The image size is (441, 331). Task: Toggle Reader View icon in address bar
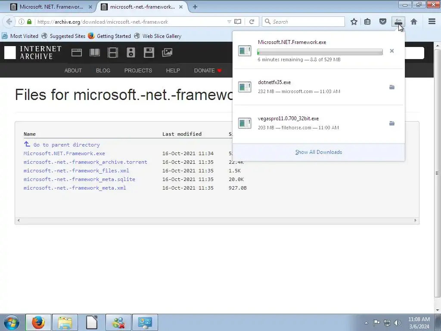coord(238,22)
